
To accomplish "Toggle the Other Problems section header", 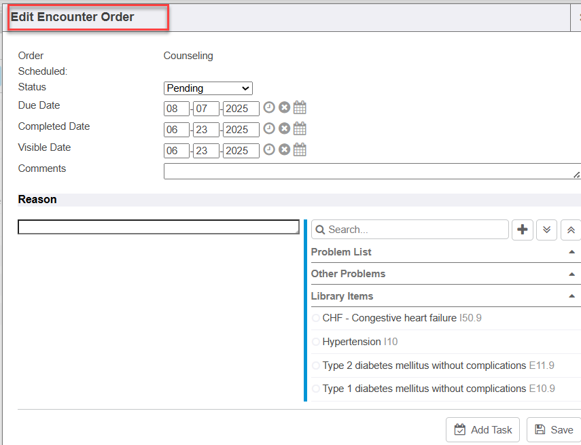I will pyautogui.click(x=348, y=274).
